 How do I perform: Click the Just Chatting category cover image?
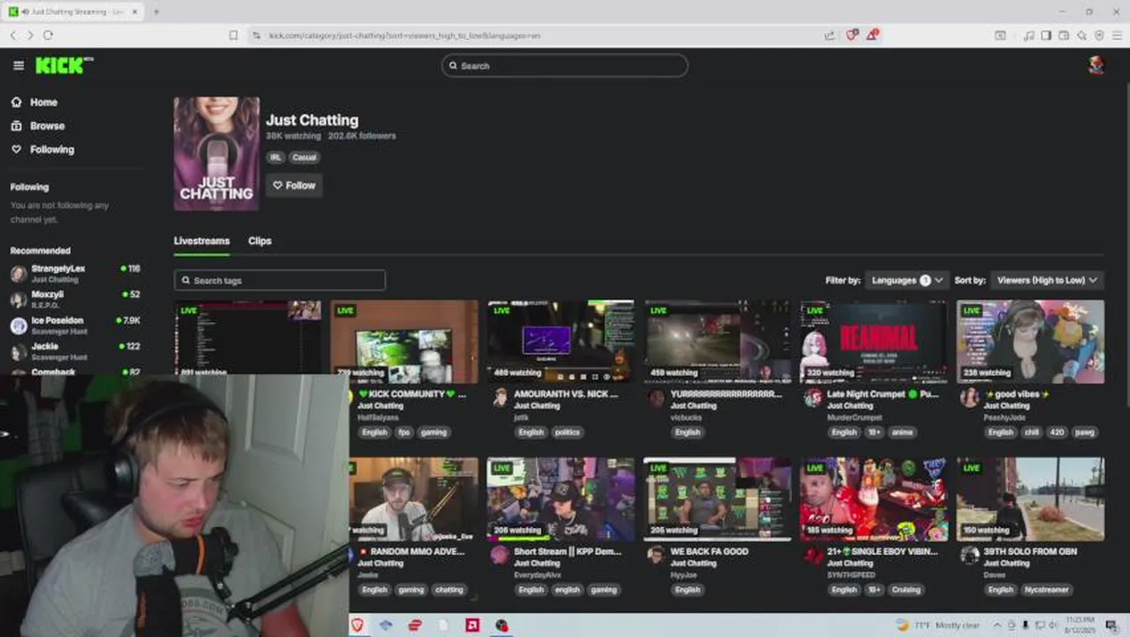tap(217, 154)
